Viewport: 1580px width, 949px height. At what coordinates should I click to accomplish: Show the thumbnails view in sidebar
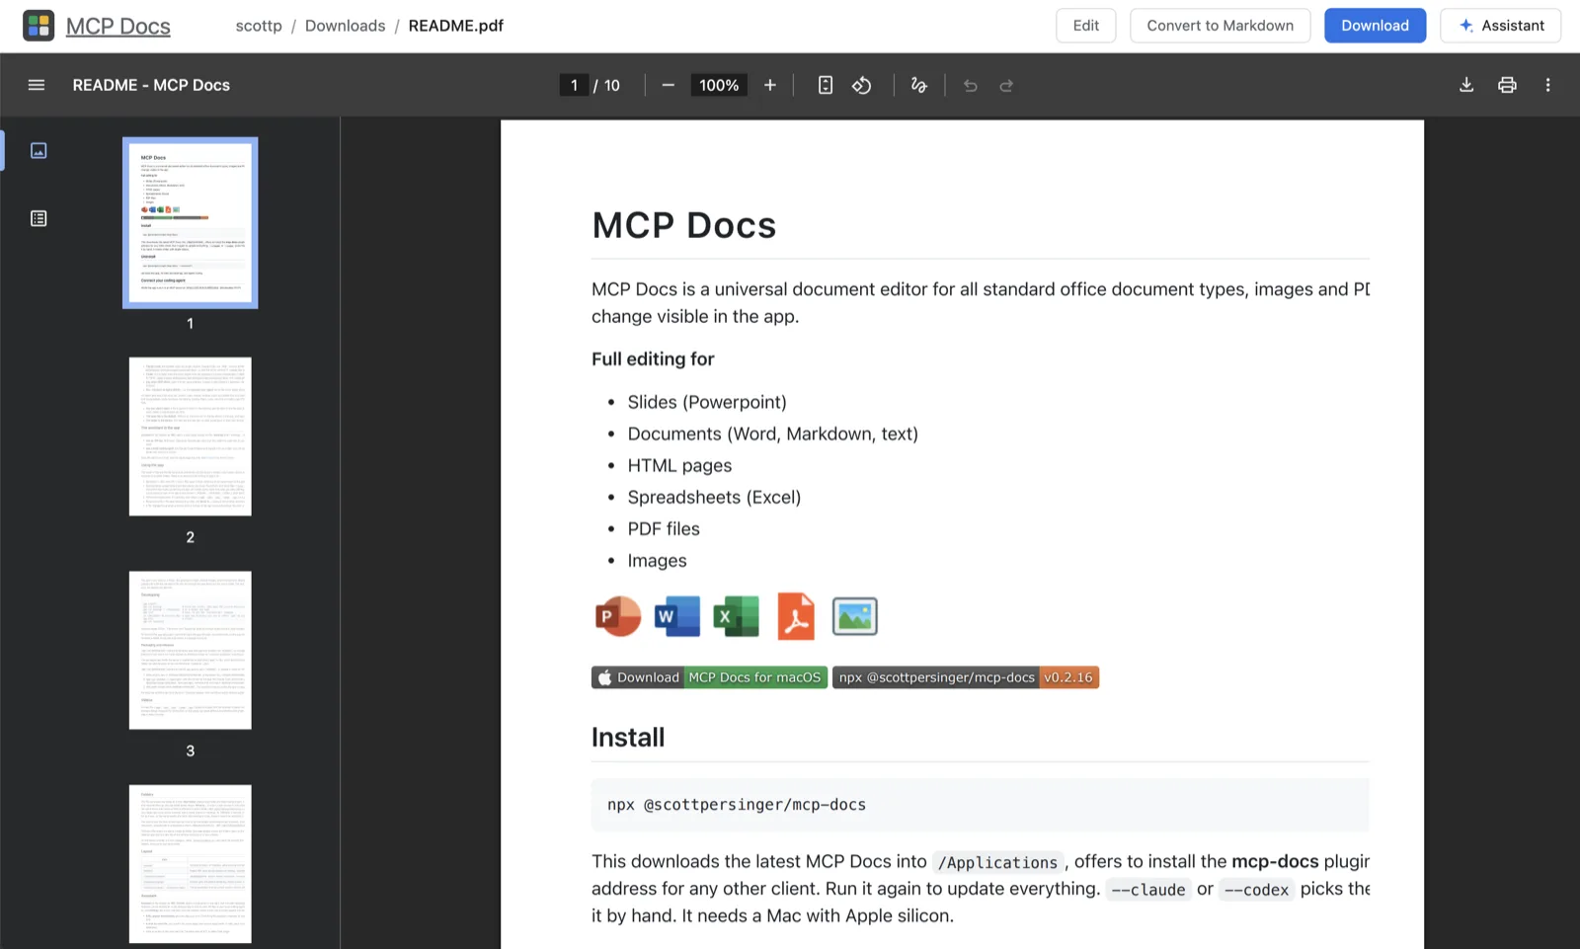(39, 150)
